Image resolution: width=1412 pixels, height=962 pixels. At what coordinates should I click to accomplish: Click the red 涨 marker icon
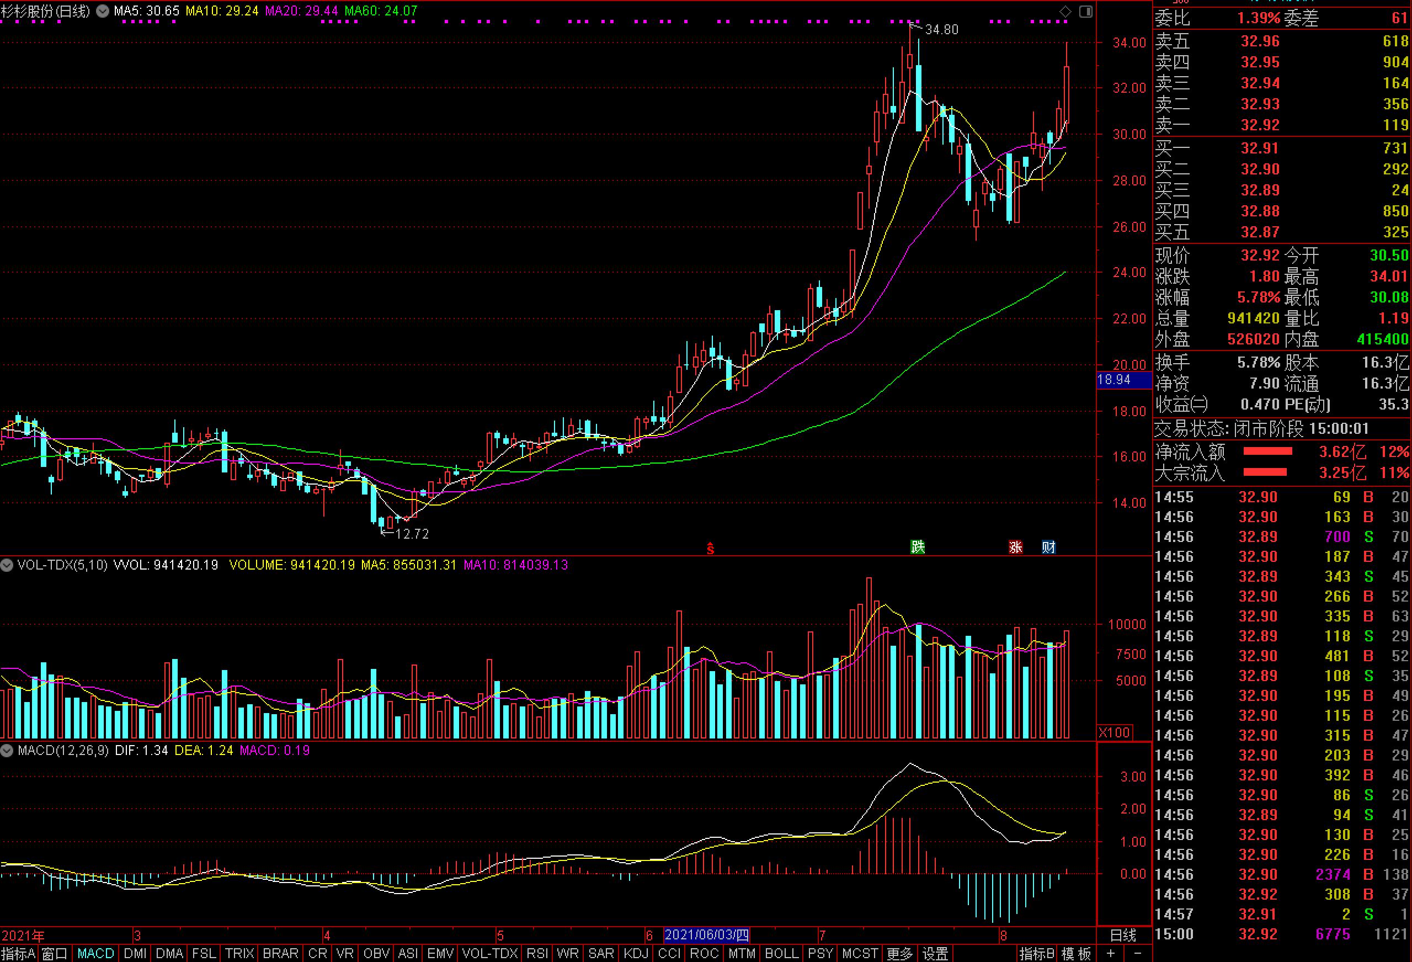pos(1015,547)
